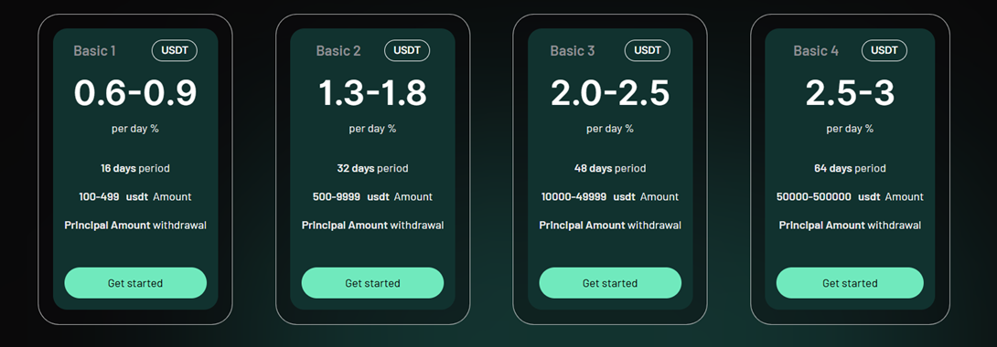This screenshot has width=997, height=347.
Task: Click Get started on Basic 1 plan
Action: (135, 283)
